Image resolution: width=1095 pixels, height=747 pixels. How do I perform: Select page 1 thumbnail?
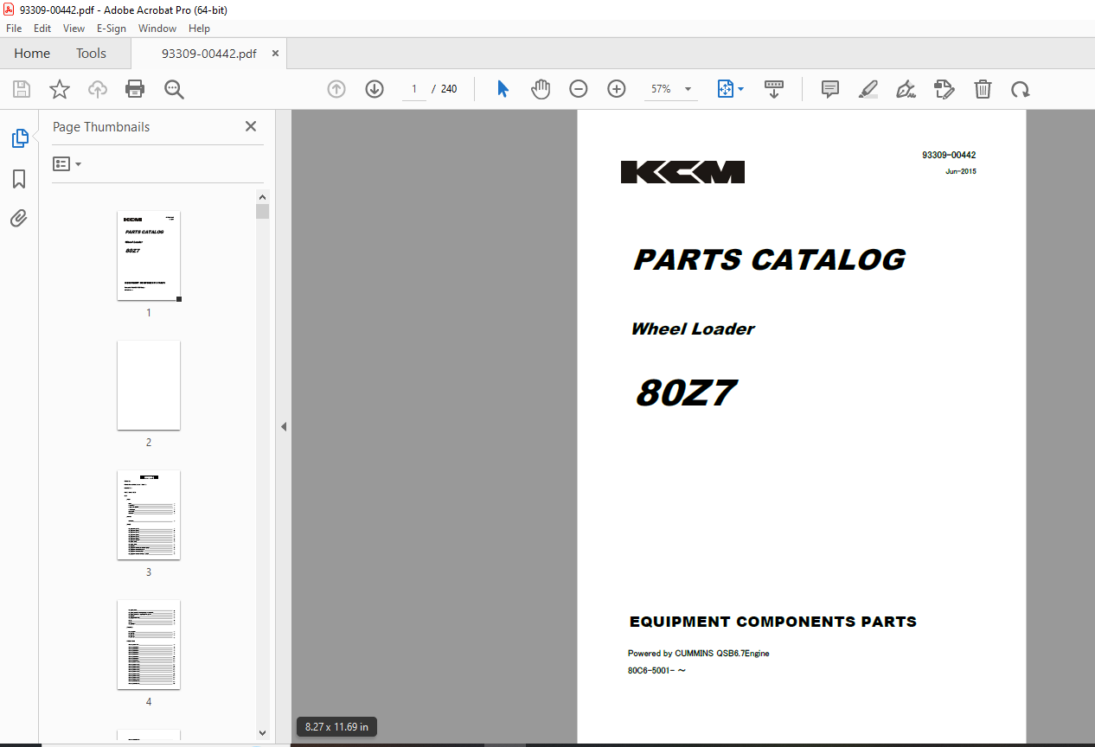(149, 256)
